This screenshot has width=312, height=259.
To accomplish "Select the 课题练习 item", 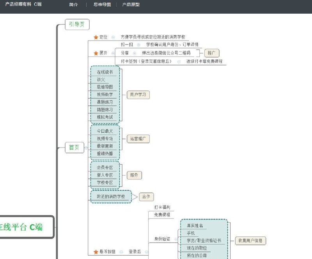I will [105, 102].
